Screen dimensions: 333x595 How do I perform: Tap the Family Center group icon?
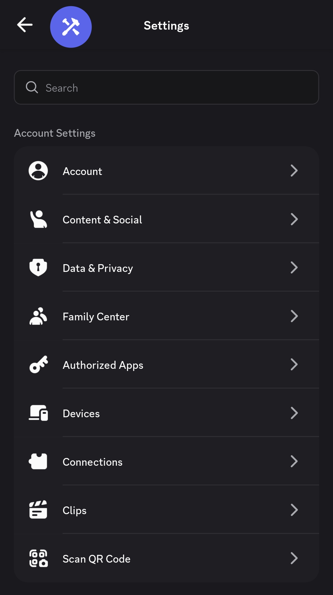coord(38,316)
